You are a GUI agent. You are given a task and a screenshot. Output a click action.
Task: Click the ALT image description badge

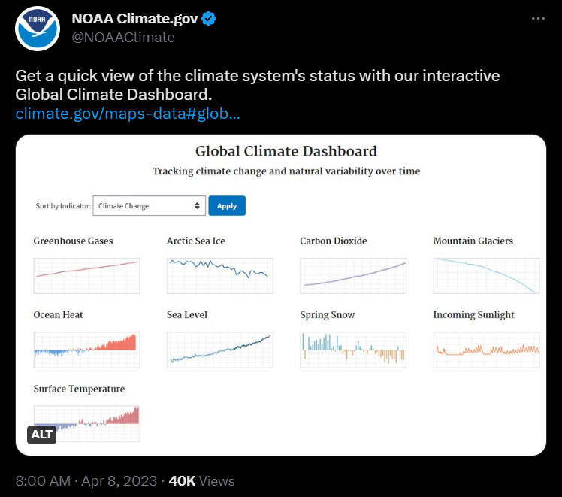pyautogui.click(x=43, y=434)
